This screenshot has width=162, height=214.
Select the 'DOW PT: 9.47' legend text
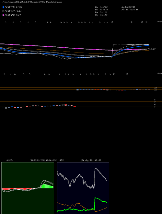[x=13, y=15]
